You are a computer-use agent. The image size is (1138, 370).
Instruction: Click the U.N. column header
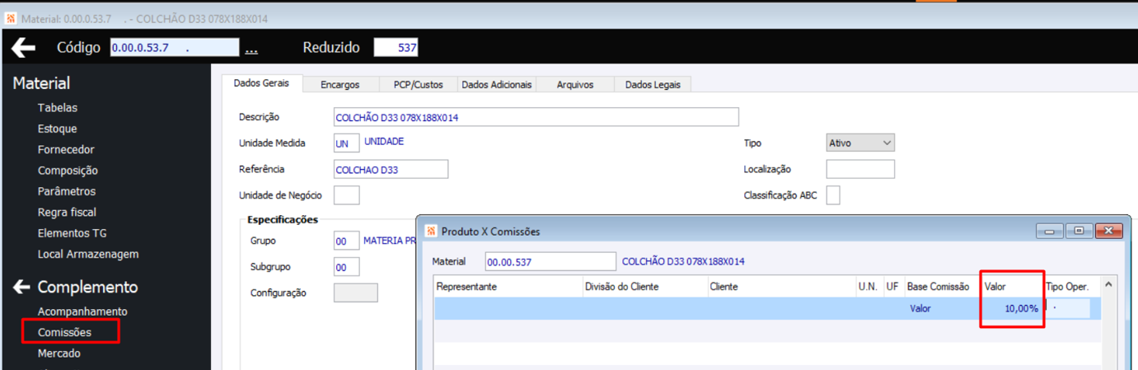point(869,287)
